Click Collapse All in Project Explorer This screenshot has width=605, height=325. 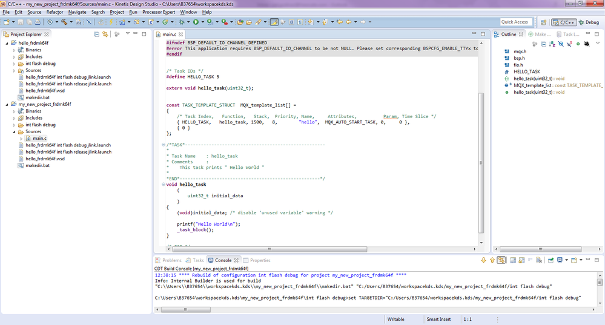(96, 34)
